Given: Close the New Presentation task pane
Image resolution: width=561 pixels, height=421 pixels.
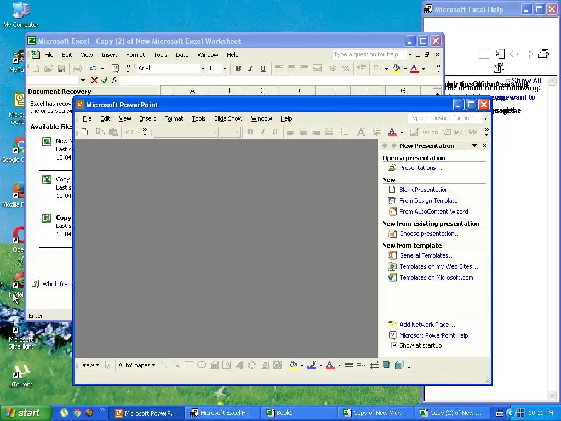Looking at the screenshot, I should (x=485, y=146).
